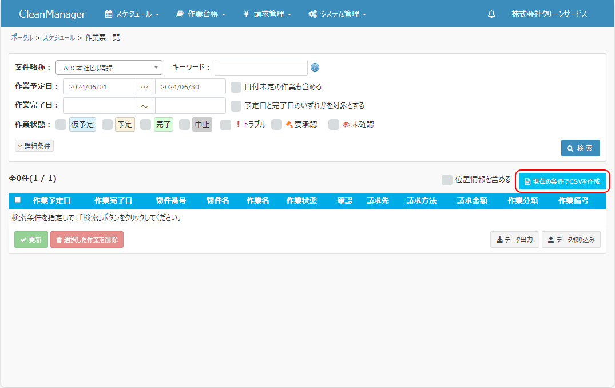Click the データ取り込み upload button
The image size is (615, 388).
click(571, 240)
